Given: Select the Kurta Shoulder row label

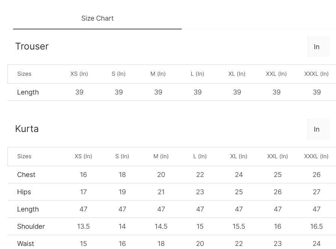Looking at the screenshot, I should (31, 226).
